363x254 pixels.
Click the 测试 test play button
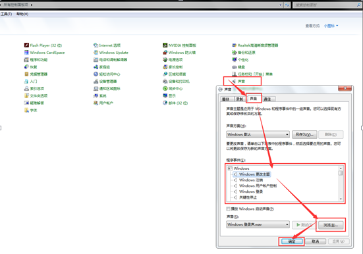click(x=304, y=225)
